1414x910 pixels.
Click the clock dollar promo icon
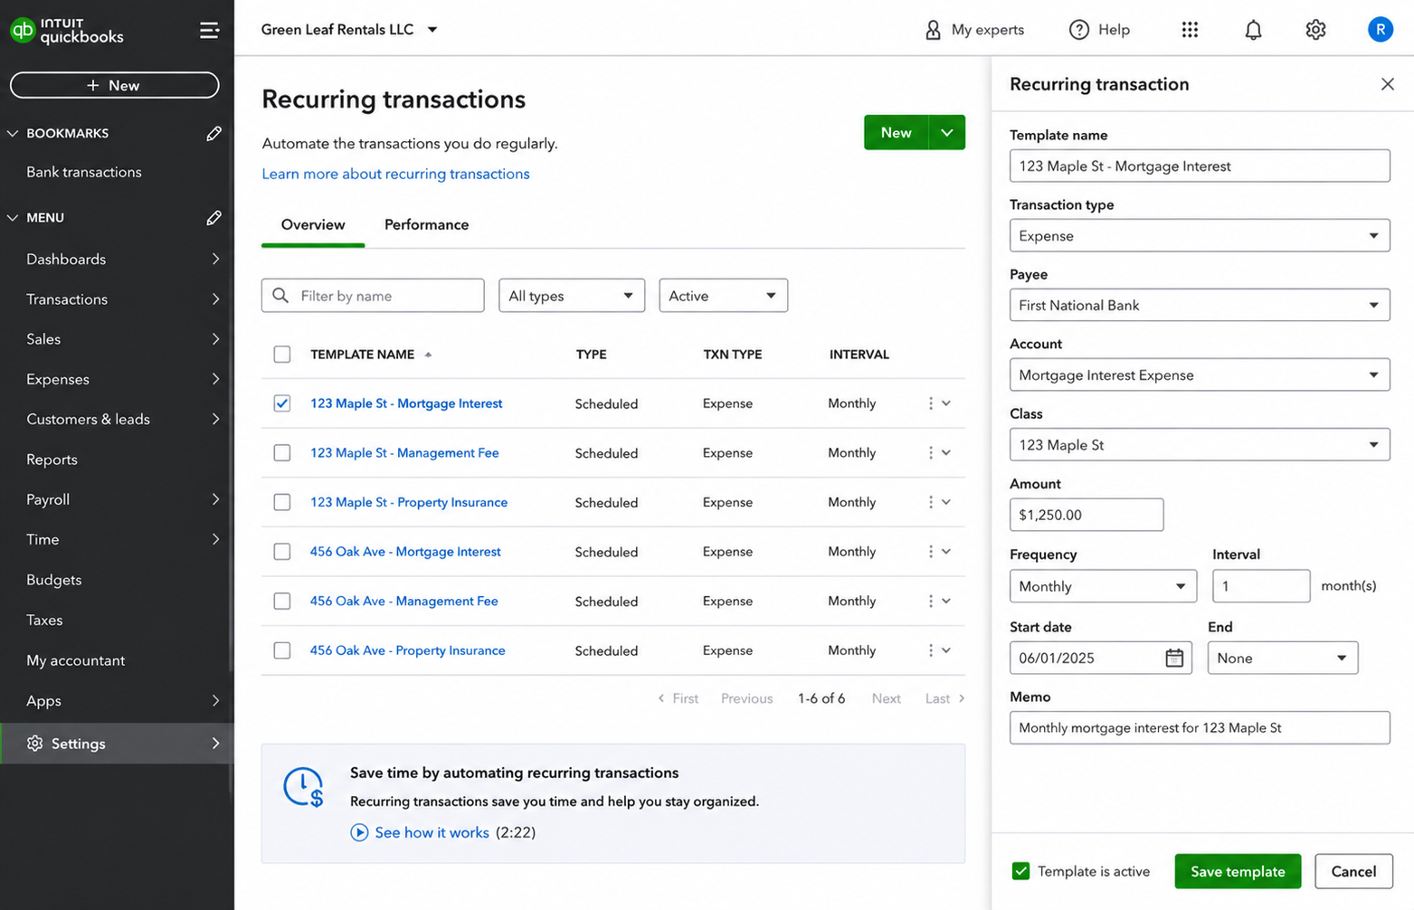tap(303, 787)
